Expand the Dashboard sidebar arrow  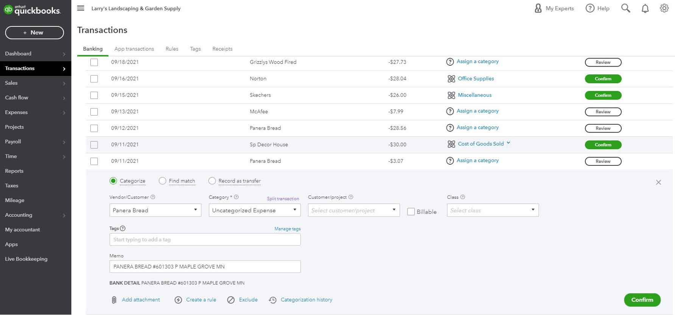click(64, 54)
